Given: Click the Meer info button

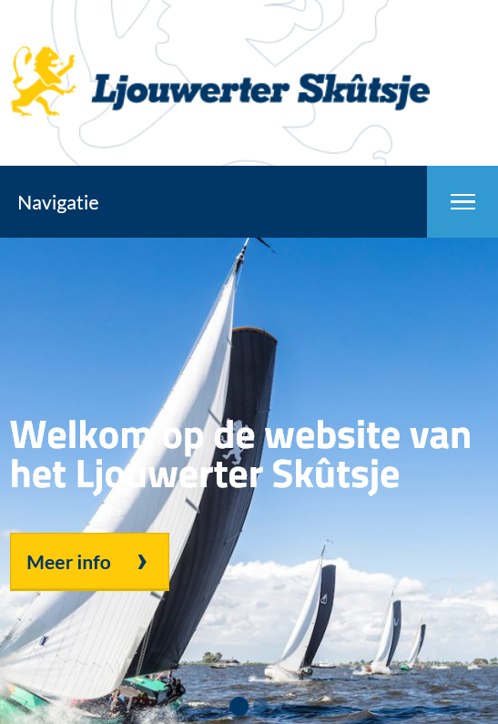Looking at the screenshot, I should coord(89,562).
